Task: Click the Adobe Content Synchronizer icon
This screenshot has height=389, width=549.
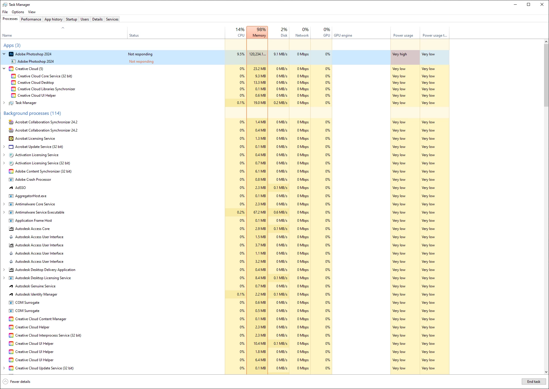Action: click(11, 171)
